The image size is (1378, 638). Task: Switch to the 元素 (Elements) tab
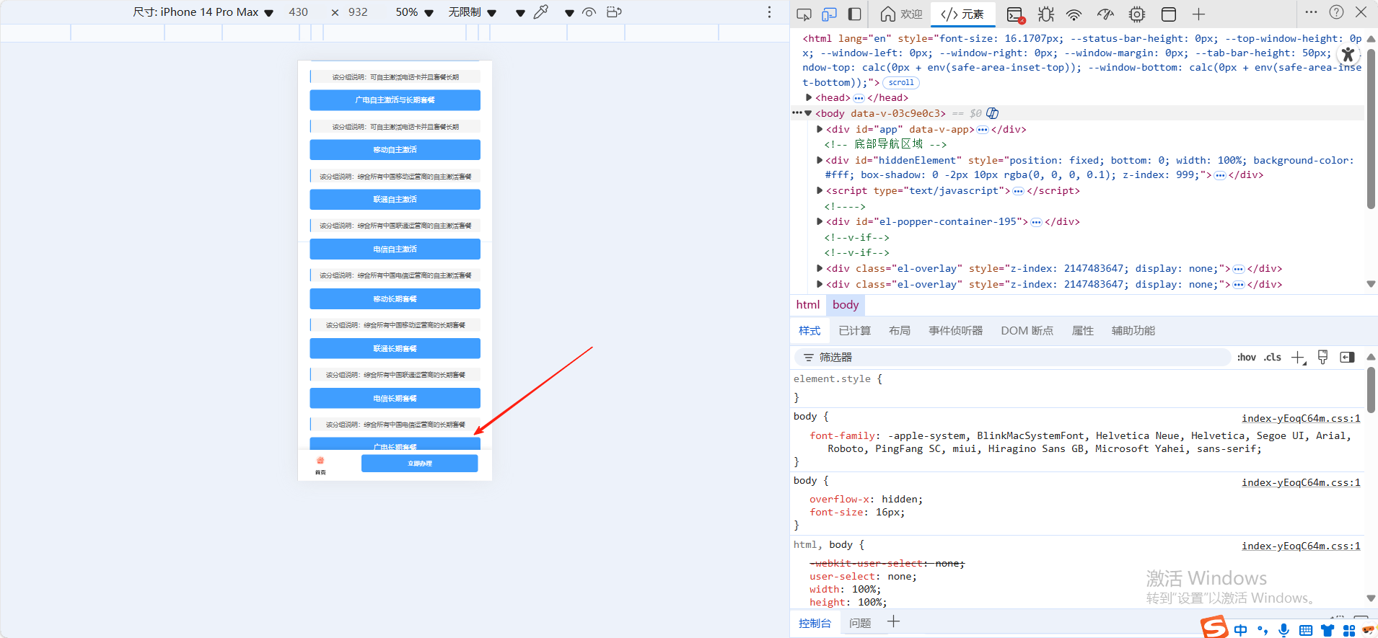click(x=962, y=14)
